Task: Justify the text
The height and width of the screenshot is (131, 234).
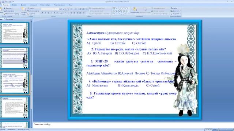Action: (x=80, y=13)
